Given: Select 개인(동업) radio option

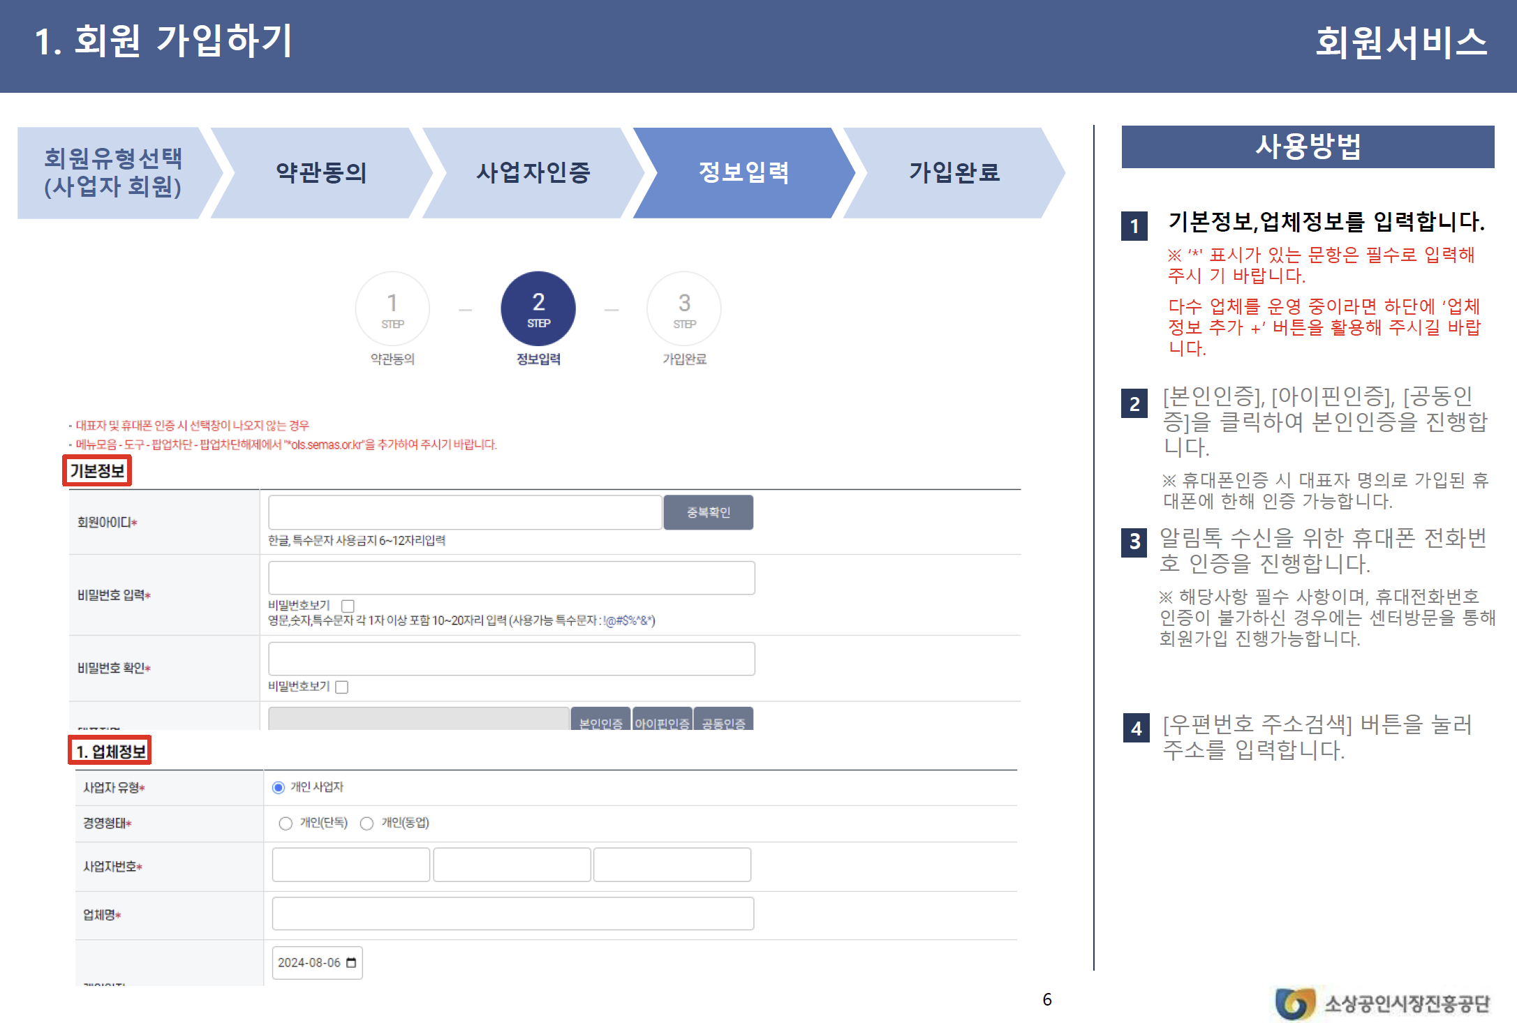Looking at the screenshot, I should (x=367, y=823).
